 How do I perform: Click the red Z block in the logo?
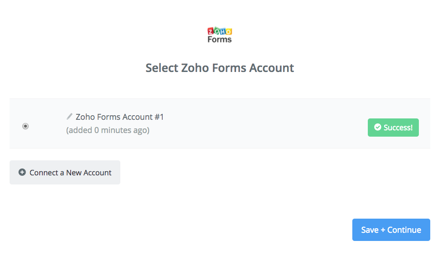pyautogui.click(x=211, y=31)
